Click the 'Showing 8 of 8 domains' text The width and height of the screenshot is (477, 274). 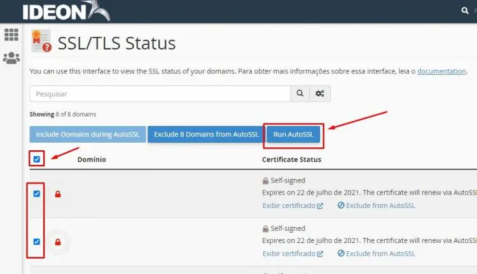pos(63,114)
